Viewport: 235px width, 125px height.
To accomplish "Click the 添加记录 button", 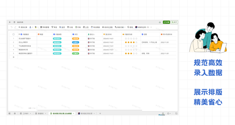I will pyautogui.click(x=23, y=27).
